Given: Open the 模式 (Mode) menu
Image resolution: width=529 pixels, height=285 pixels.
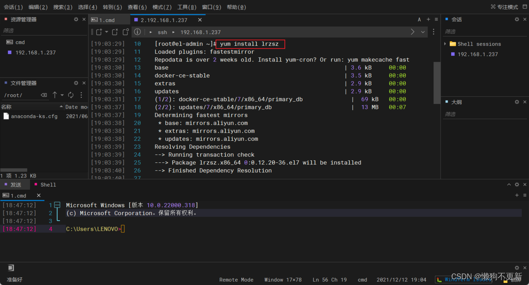Looking at the screenshot, I should click(162, 7).
